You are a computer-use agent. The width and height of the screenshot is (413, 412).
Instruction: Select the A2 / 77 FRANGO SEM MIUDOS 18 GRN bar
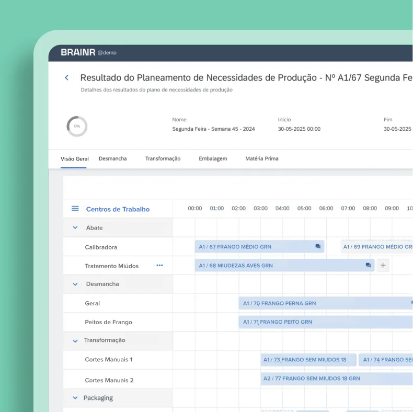(337, 379)
